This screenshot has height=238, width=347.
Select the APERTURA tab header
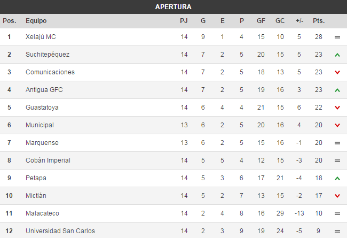(x=173, y=7)
